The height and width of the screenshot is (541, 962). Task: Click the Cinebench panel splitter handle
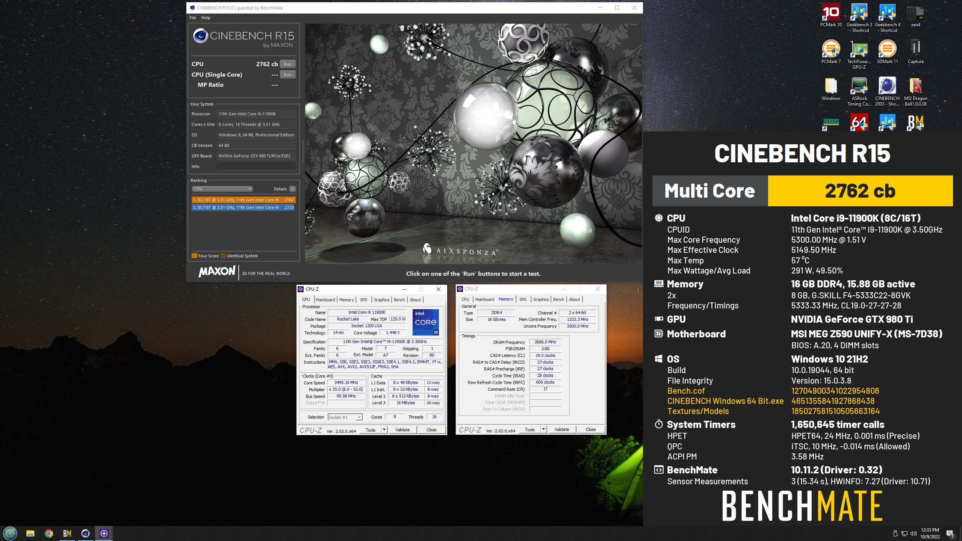(303, 152)
